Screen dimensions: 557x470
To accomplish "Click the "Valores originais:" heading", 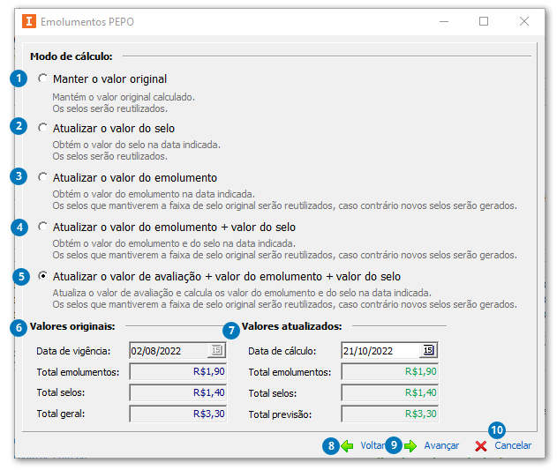I will pos(72,326).
